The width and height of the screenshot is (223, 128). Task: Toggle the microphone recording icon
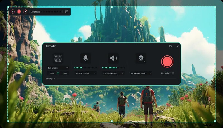point(86,58)
